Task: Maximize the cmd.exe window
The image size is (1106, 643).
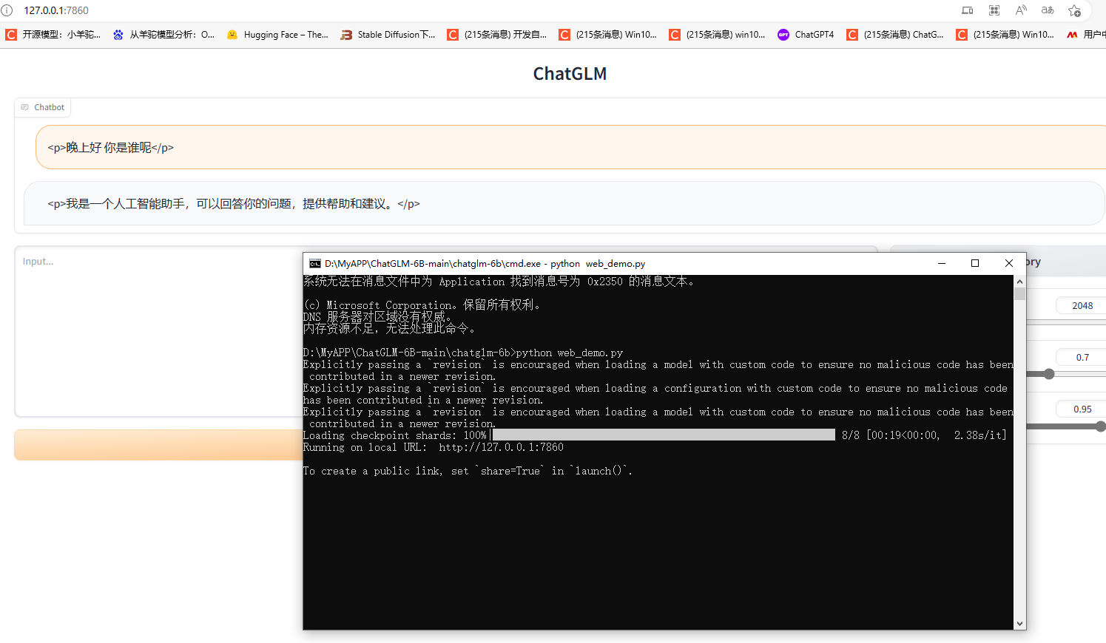Action: pos(975,263)
